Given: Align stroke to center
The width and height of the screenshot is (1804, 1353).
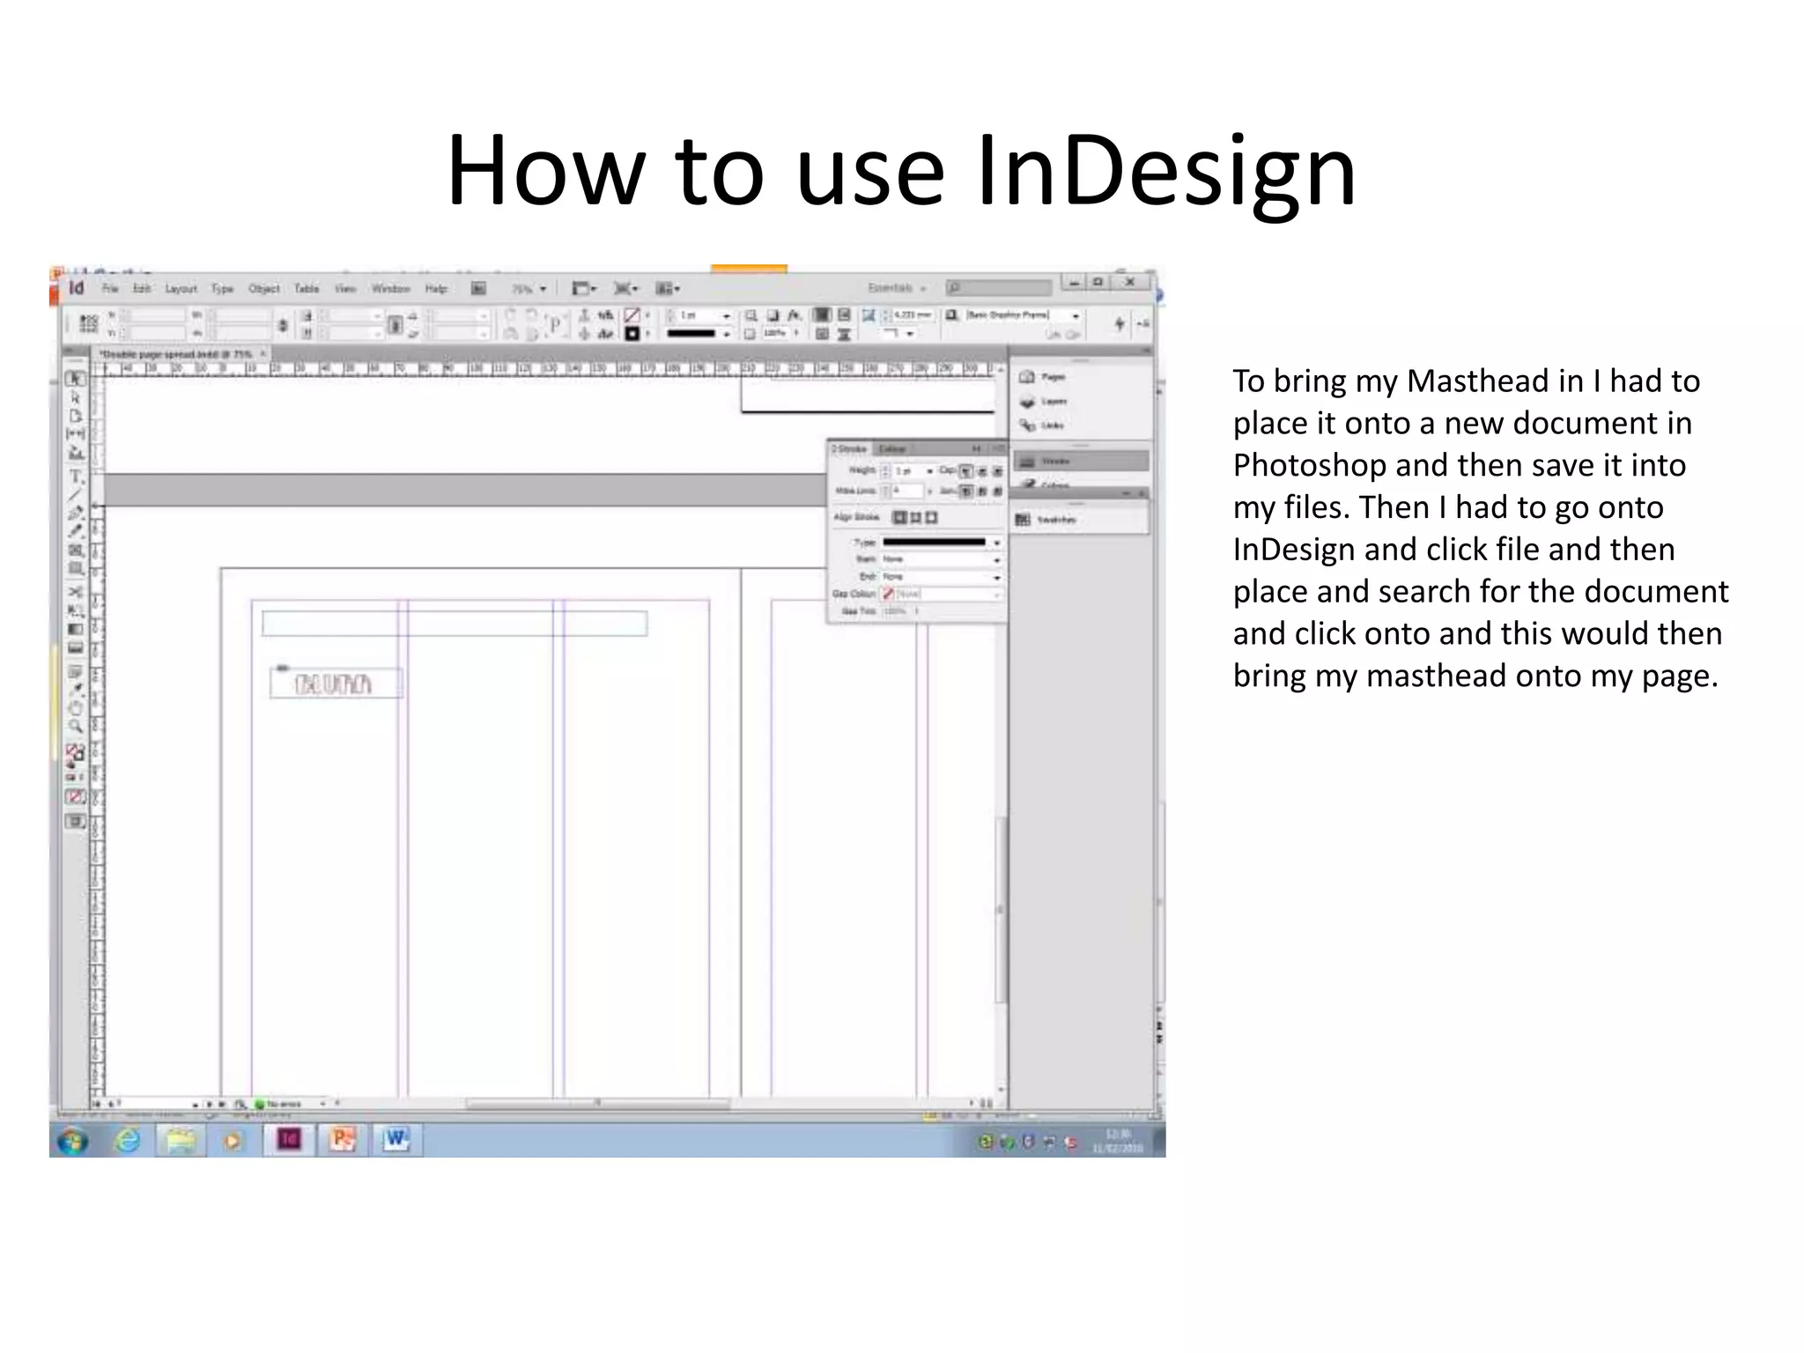Looking at the screenshot, I should (x=900, y=517).
